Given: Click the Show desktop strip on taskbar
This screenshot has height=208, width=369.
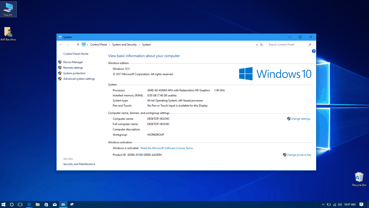Looking at the screenshot, I should coord(368,204).
